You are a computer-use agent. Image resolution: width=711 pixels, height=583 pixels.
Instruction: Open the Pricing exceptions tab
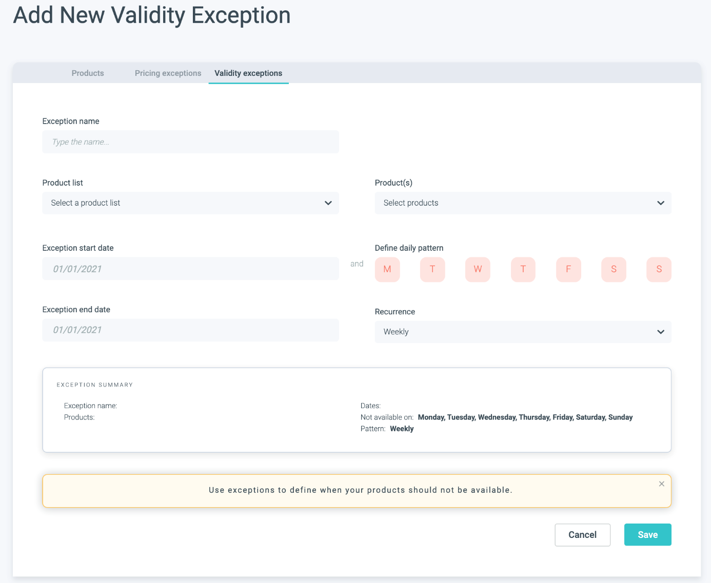tap(168, 73)
